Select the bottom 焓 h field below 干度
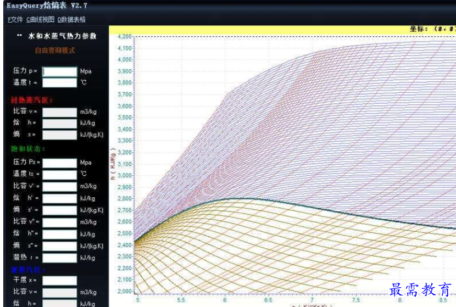Viewport: 456px width, 307px height. pos(60,303)
